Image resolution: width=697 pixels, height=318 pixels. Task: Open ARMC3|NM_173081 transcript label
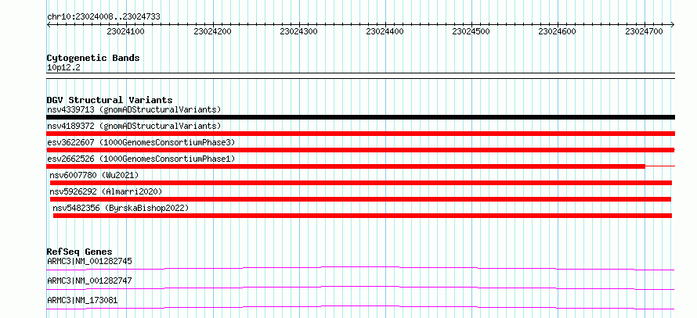coord(82,300)
